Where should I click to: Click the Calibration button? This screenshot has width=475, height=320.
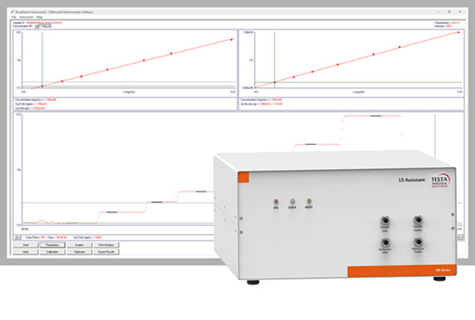(52, 252)
